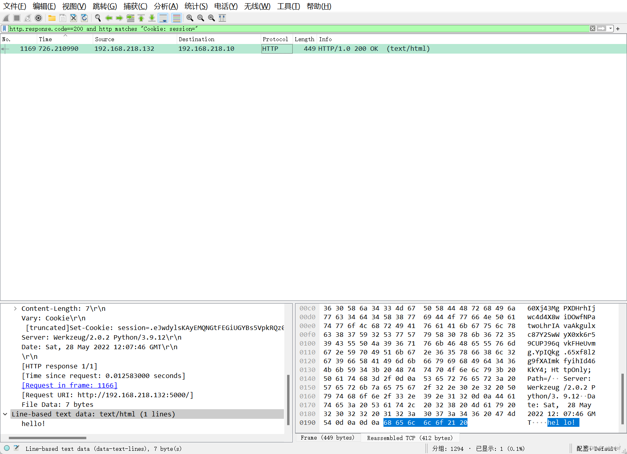This screenshot has height=454, width=627.
Task: Sort packets by the No. column
Action: pyautogui.click(x=18, y=39)
